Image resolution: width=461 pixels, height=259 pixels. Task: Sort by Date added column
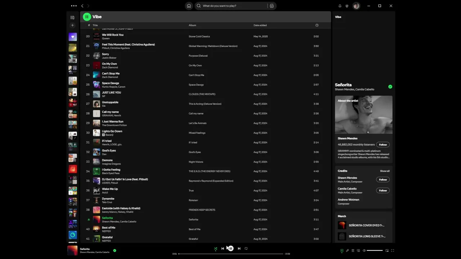point(260,25)
